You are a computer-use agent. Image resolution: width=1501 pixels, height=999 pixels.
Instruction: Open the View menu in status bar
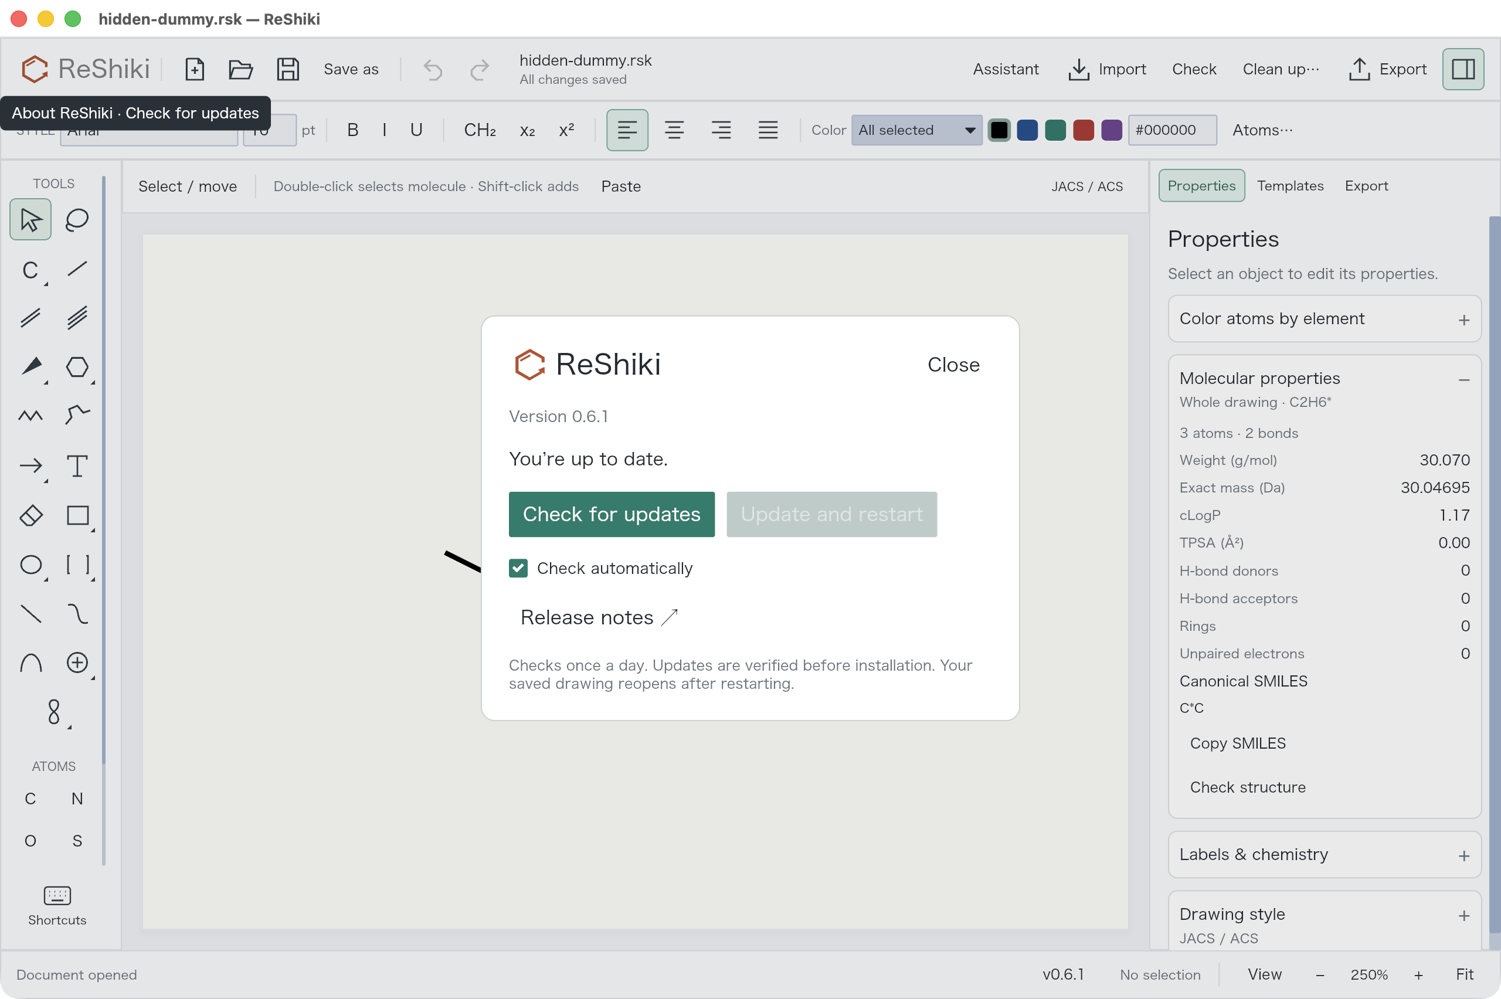[1264, 974]
